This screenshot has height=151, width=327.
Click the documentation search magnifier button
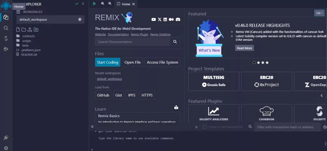coord(175,42)
